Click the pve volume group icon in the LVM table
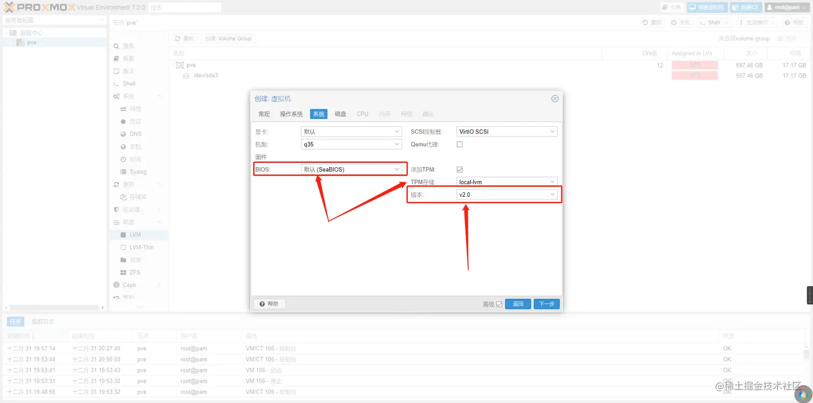The image size is (813, 403). click(180, 65)
